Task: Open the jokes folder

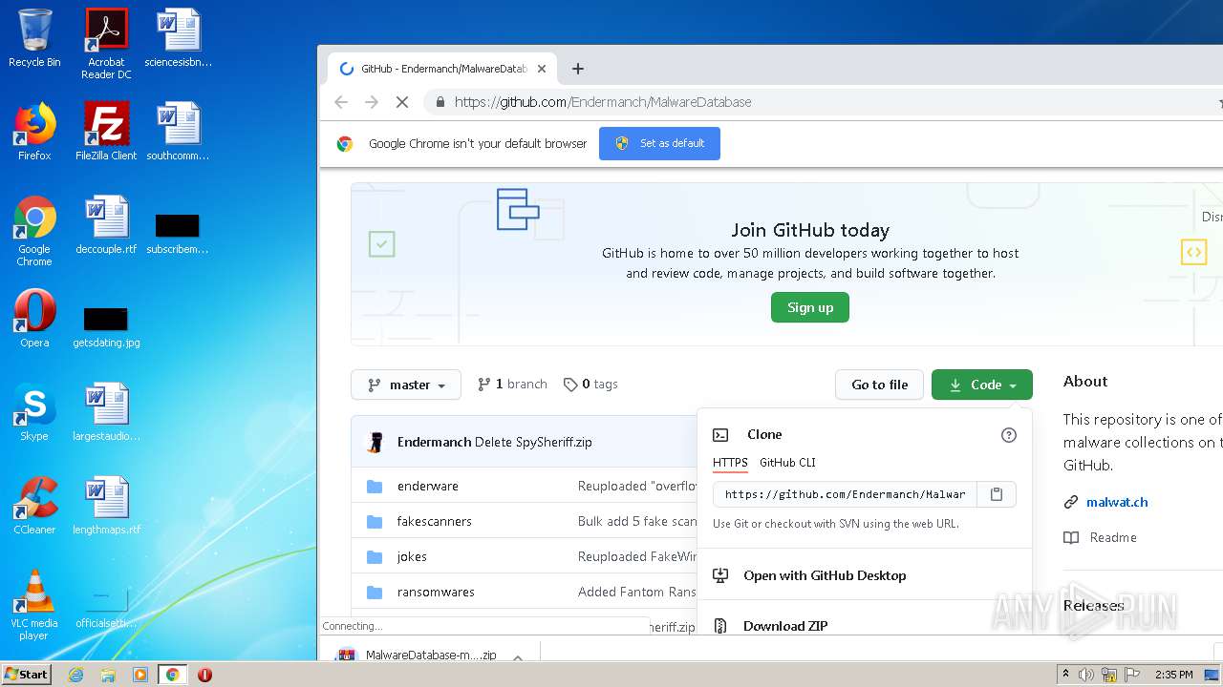Action: (x=412, y=557)
